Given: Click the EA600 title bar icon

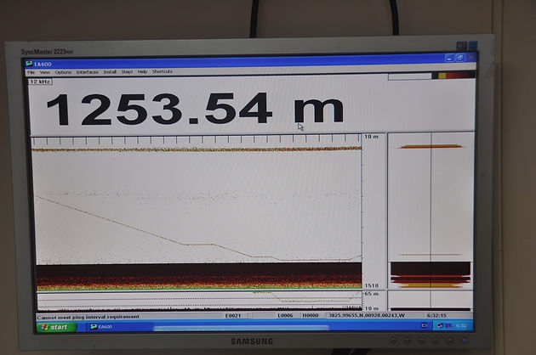Looking at the screenshot, I should point(29,64).
